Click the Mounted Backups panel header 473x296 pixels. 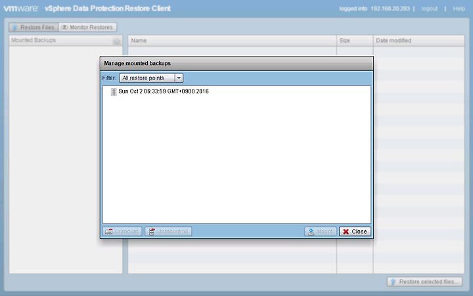point(66,41)
